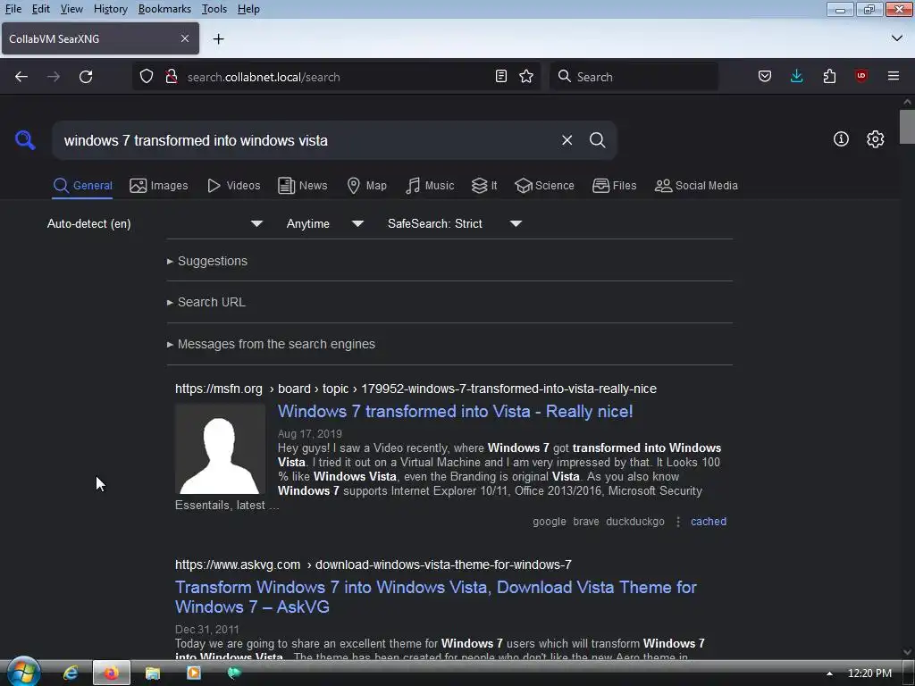Screen dimensions: 915x686
Task: Open a new browser tab
Action: coord(219,39)
